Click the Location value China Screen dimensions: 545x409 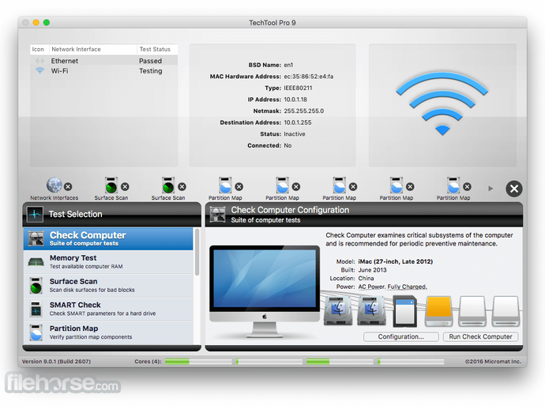pyautogui.click(x=366, y=279)
